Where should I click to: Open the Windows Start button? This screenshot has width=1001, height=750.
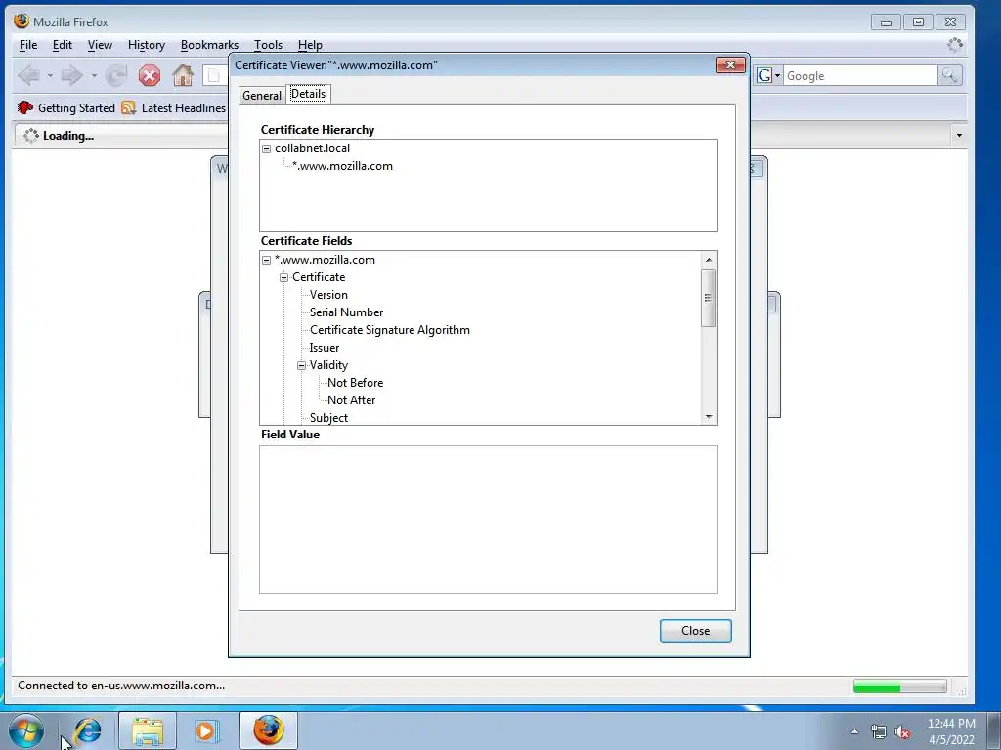click(x=26, y=730)
